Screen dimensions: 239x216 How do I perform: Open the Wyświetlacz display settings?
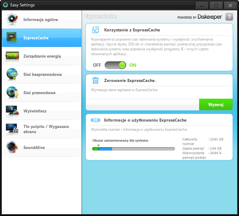[x=42, y=111]
